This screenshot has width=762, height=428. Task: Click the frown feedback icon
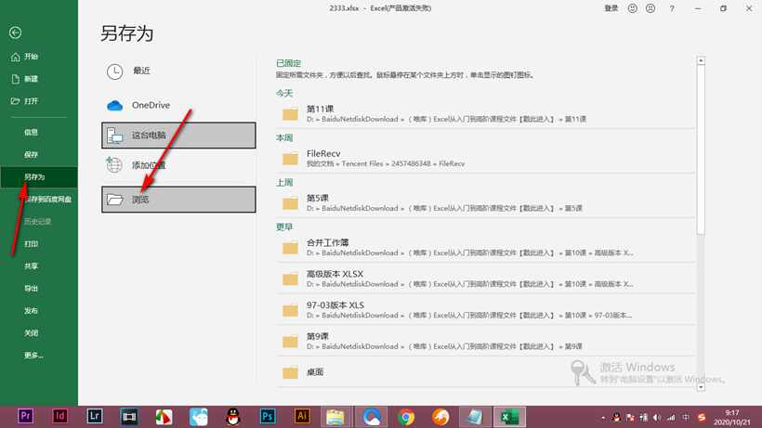tap(650, 8)
